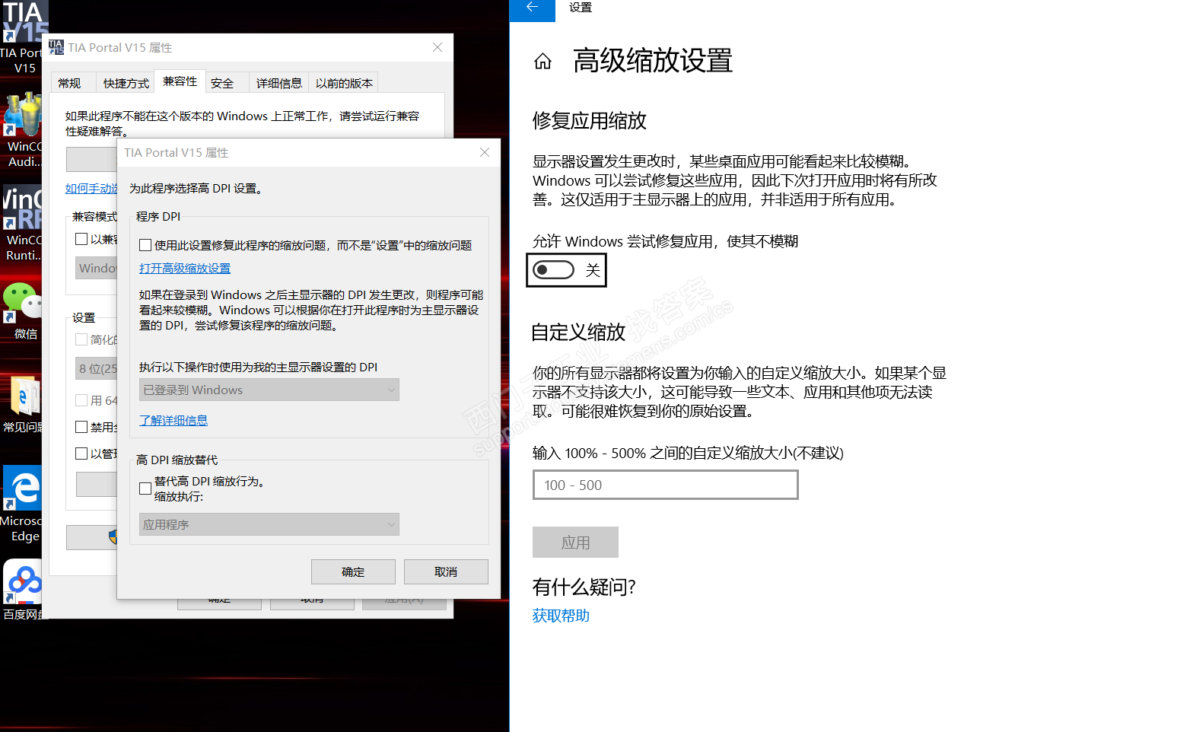Tick the 以兼容 mode checkbox in the back dialog
The width and height of the screenshot is (1190, 732).
[x=81, y=239]
